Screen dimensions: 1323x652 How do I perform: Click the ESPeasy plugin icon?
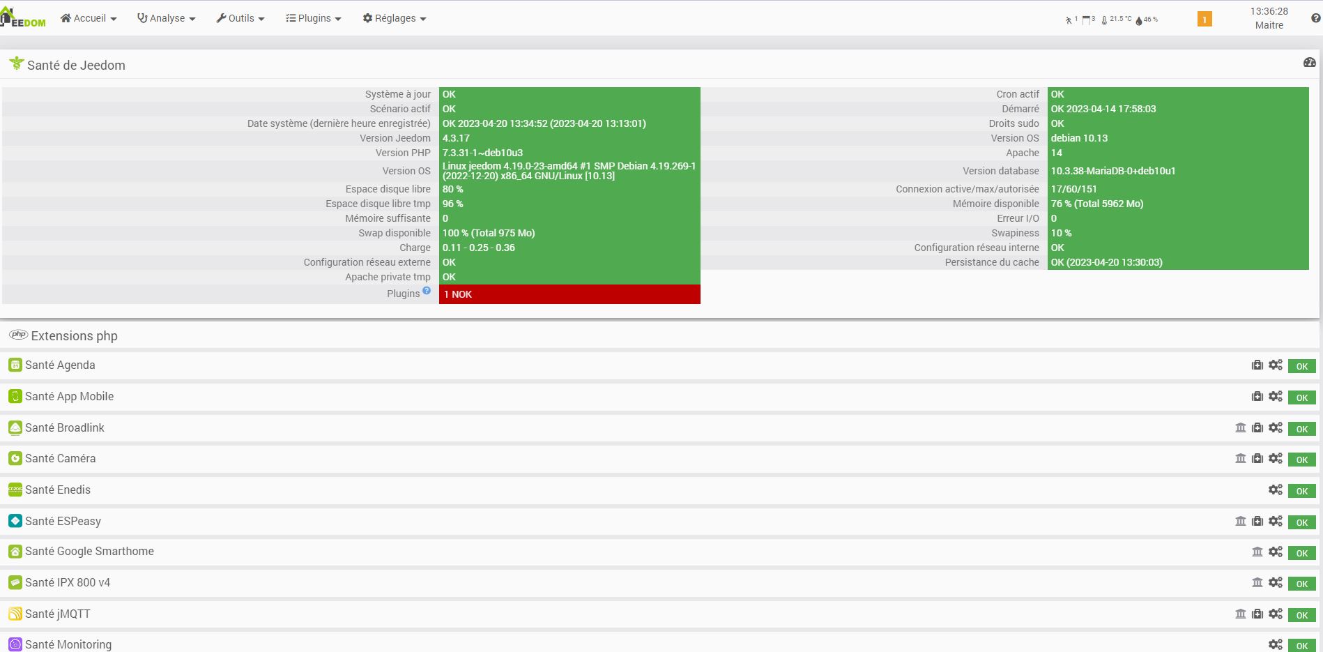point(15,521)
